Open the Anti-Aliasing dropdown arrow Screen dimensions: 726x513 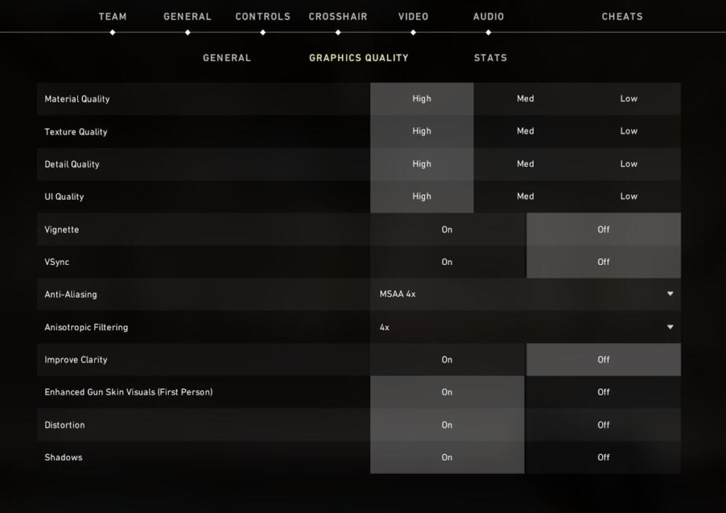point(670,294)
